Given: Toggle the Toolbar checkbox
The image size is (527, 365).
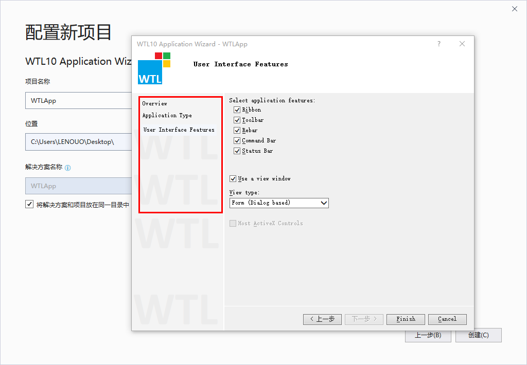Looking at the screenshot, I should click(237, 120).
